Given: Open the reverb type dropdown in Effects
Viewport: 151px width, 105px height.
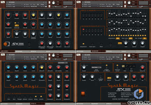Looking at the screenshot, I should point(63,63).
